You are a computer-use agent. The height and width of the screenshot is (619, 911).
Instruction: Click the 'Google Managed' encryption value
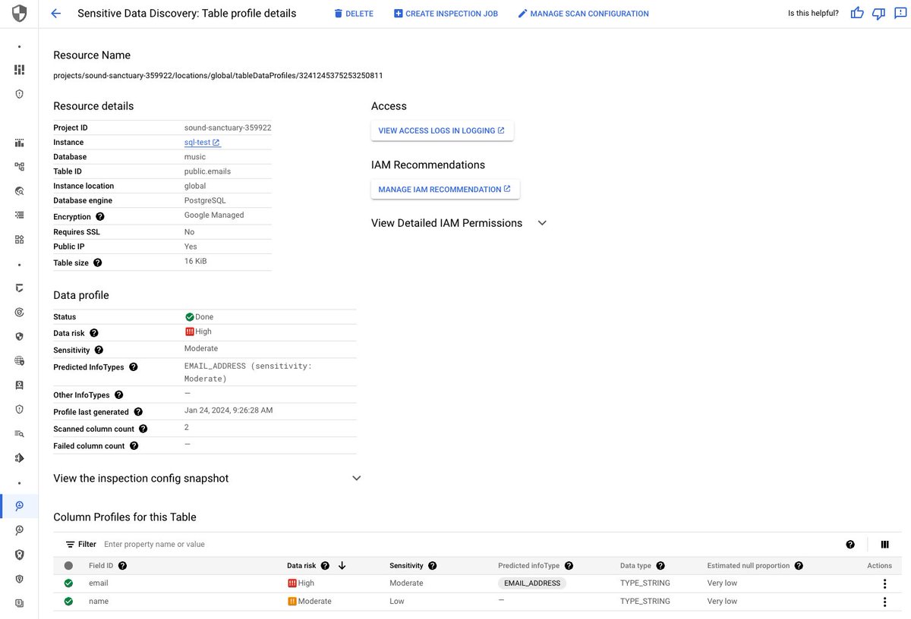click(x=214, y=215)
